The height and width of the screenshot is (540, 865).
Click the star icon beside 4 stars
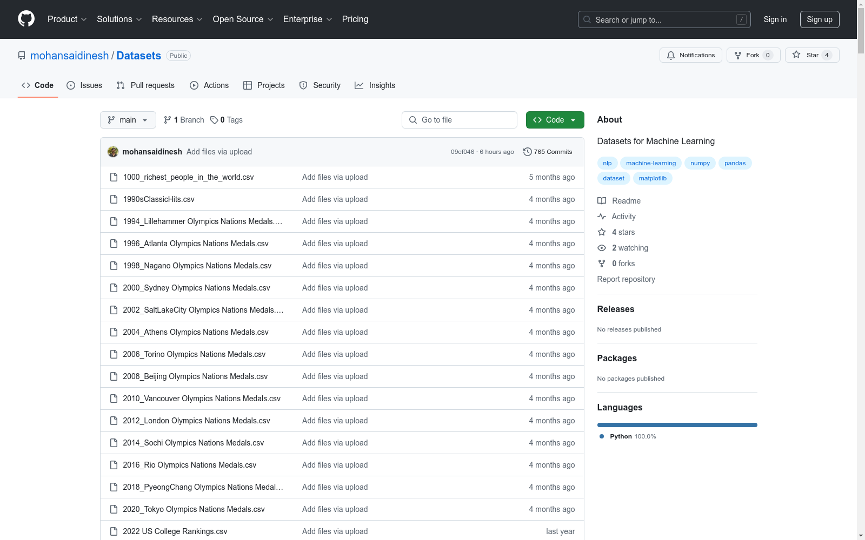(602, 232)
